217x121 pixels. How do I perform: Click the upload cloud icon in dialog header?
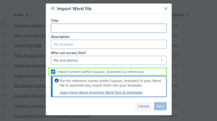coord(53,9)
